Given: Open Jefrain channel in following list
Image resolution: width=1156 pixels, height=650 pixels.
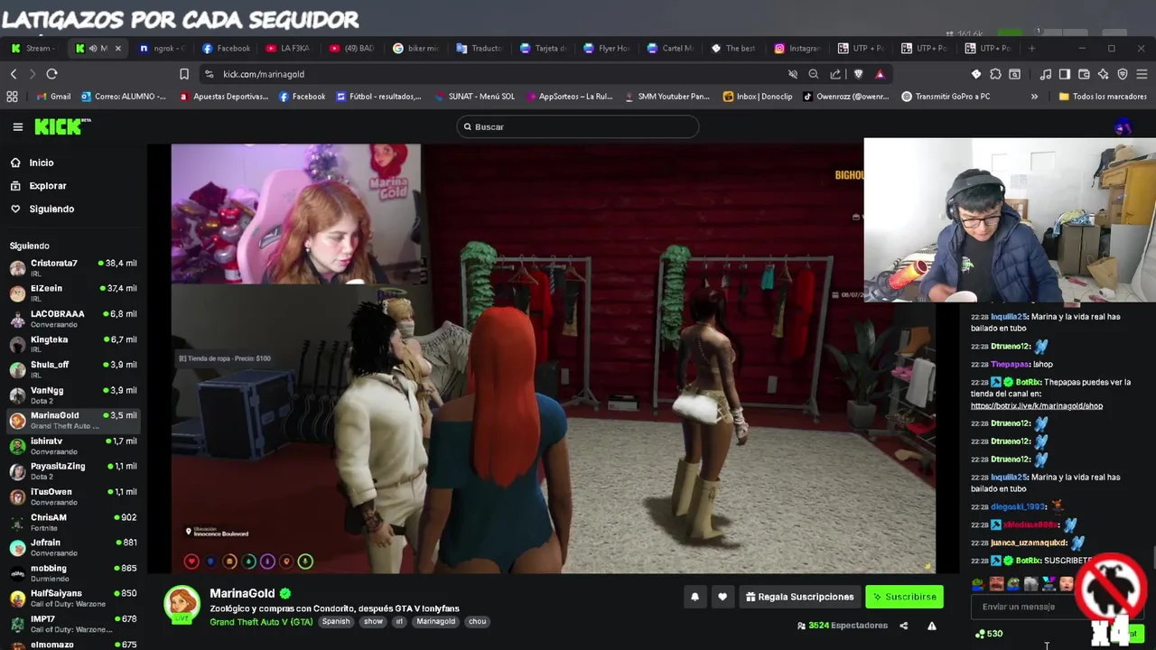Looking at the screenshot, I should pyautogui.click(x=72, y=547).
